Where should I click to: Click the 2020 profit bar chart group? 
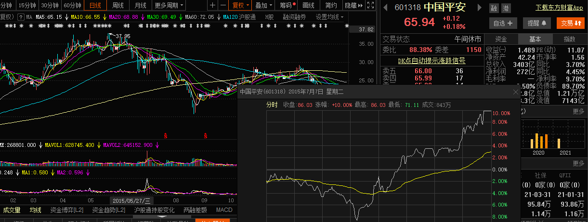pyautogui.click(x=539, y=141)
